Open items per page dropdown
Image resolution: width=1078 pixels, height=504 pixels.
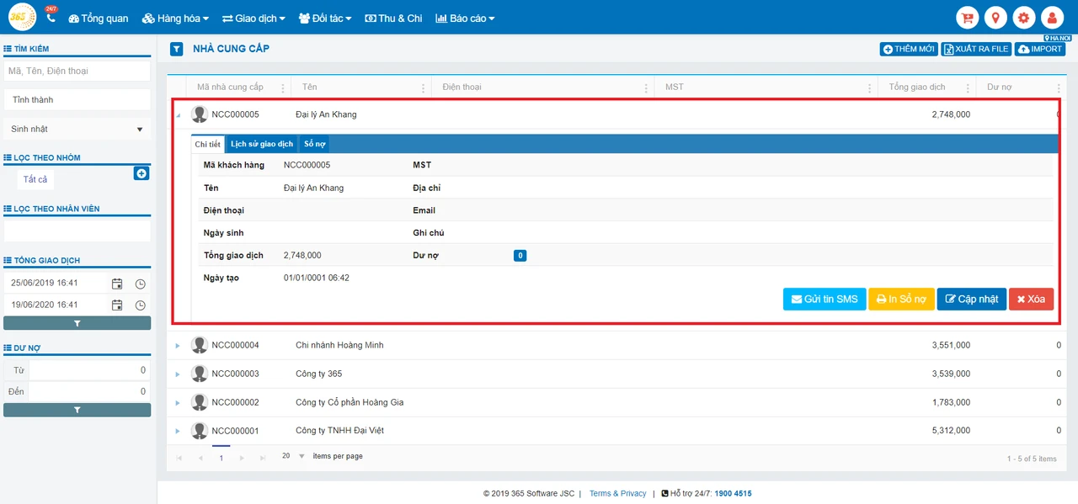pyautogui.click(x=293, y=456)
